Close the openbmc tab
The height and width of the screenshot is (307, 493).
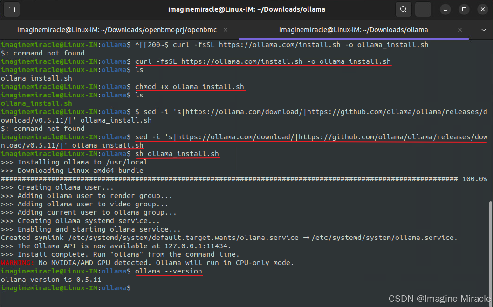[x=226, y=30]
